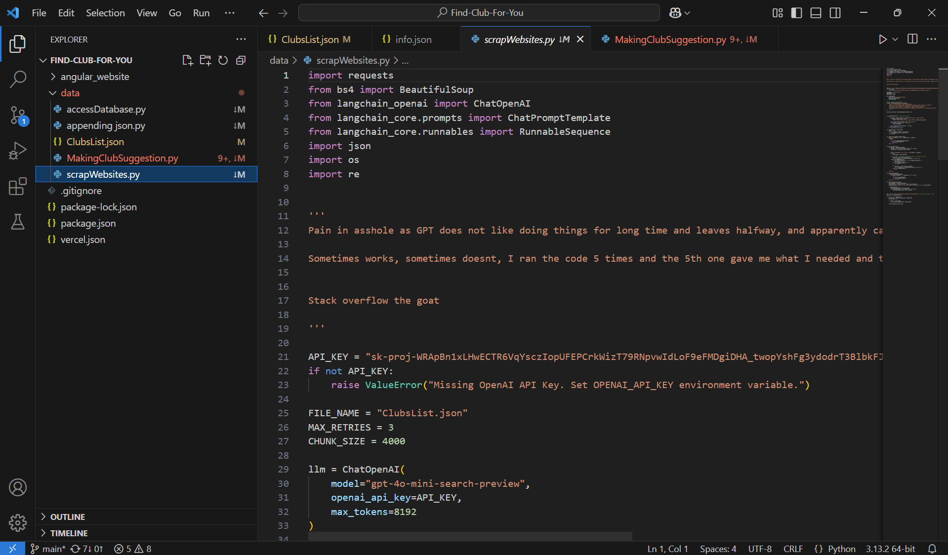948x555 pixels.
Task: Toggle the primary side bar visibility
Action: point(796,13)
